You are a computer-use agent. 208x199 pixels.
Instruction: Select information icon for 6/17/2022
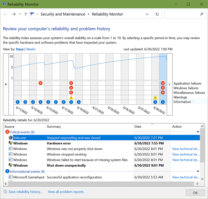pos(64,102)
